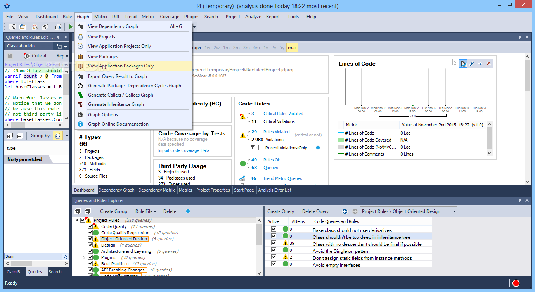Click the stacked windows toolbar icon
This screenshot has width=535, height=292.
(45, 27)
